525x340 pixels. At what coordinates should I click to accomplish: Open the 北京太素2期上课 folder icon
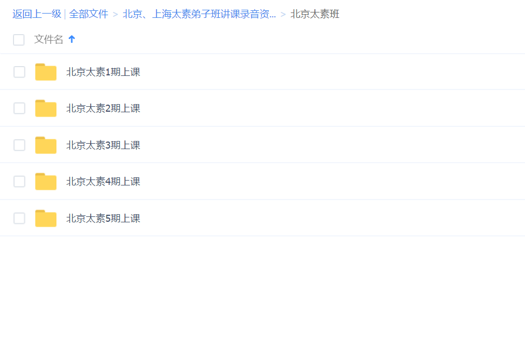tap(46, 108)
